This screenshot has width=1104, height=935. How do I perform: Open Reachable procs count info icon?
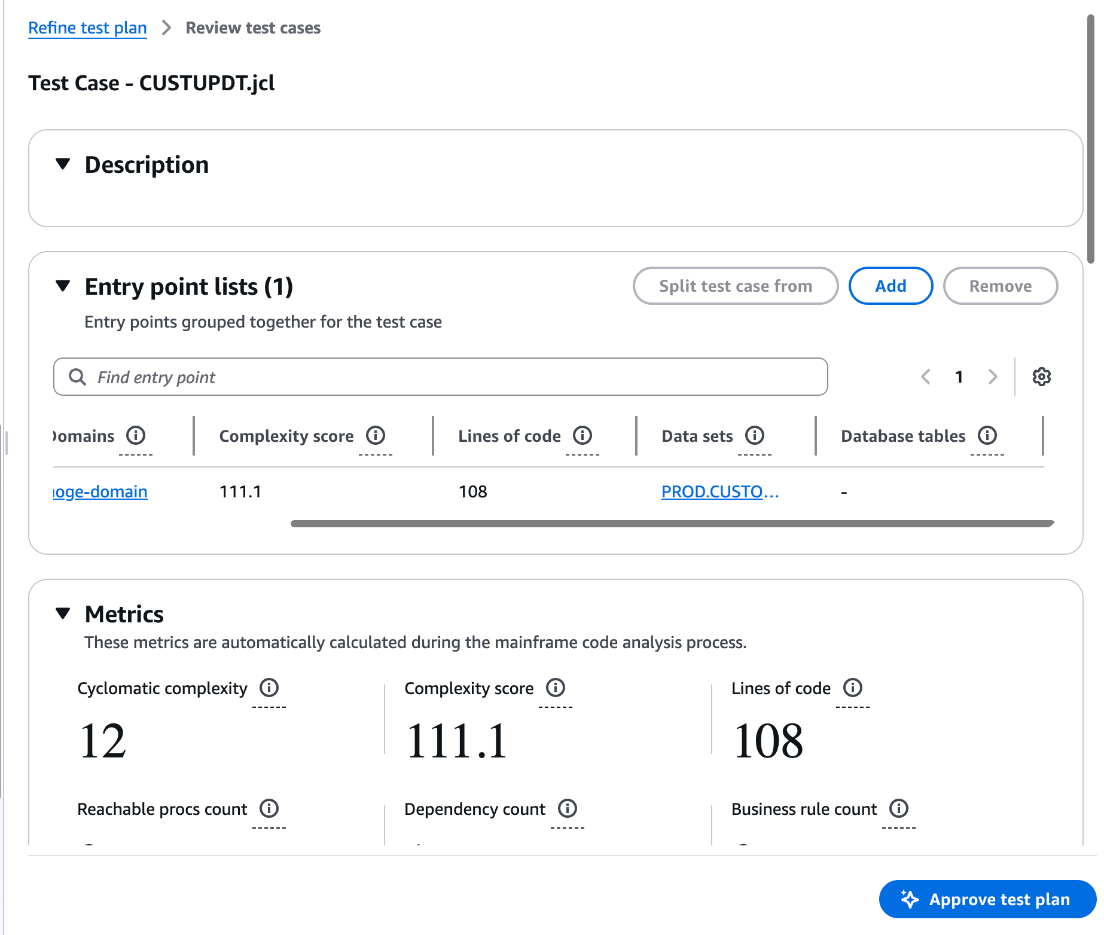point(269,808)
